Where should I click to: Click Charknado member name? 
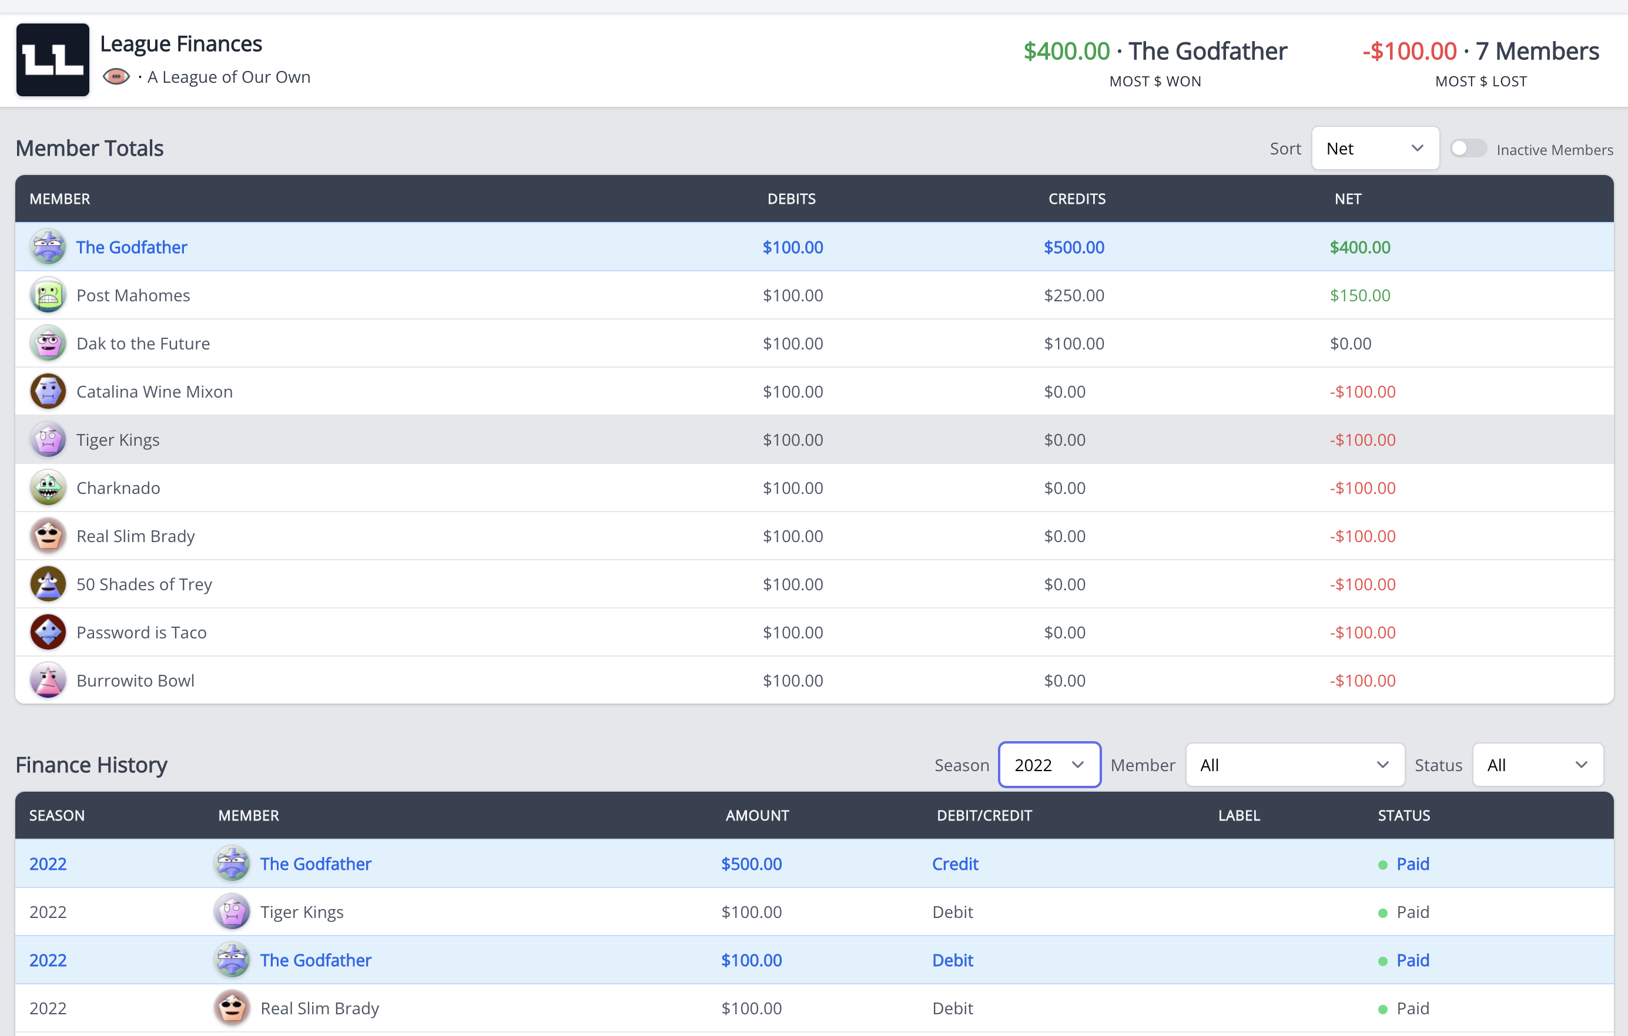(x=118, y=488)
